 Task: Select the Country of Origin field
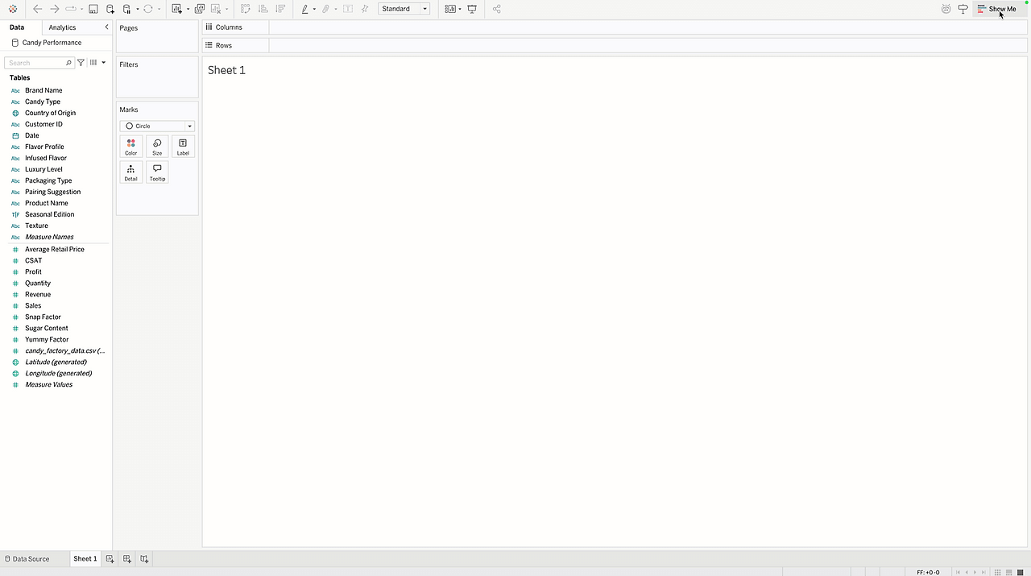(50, 113)
